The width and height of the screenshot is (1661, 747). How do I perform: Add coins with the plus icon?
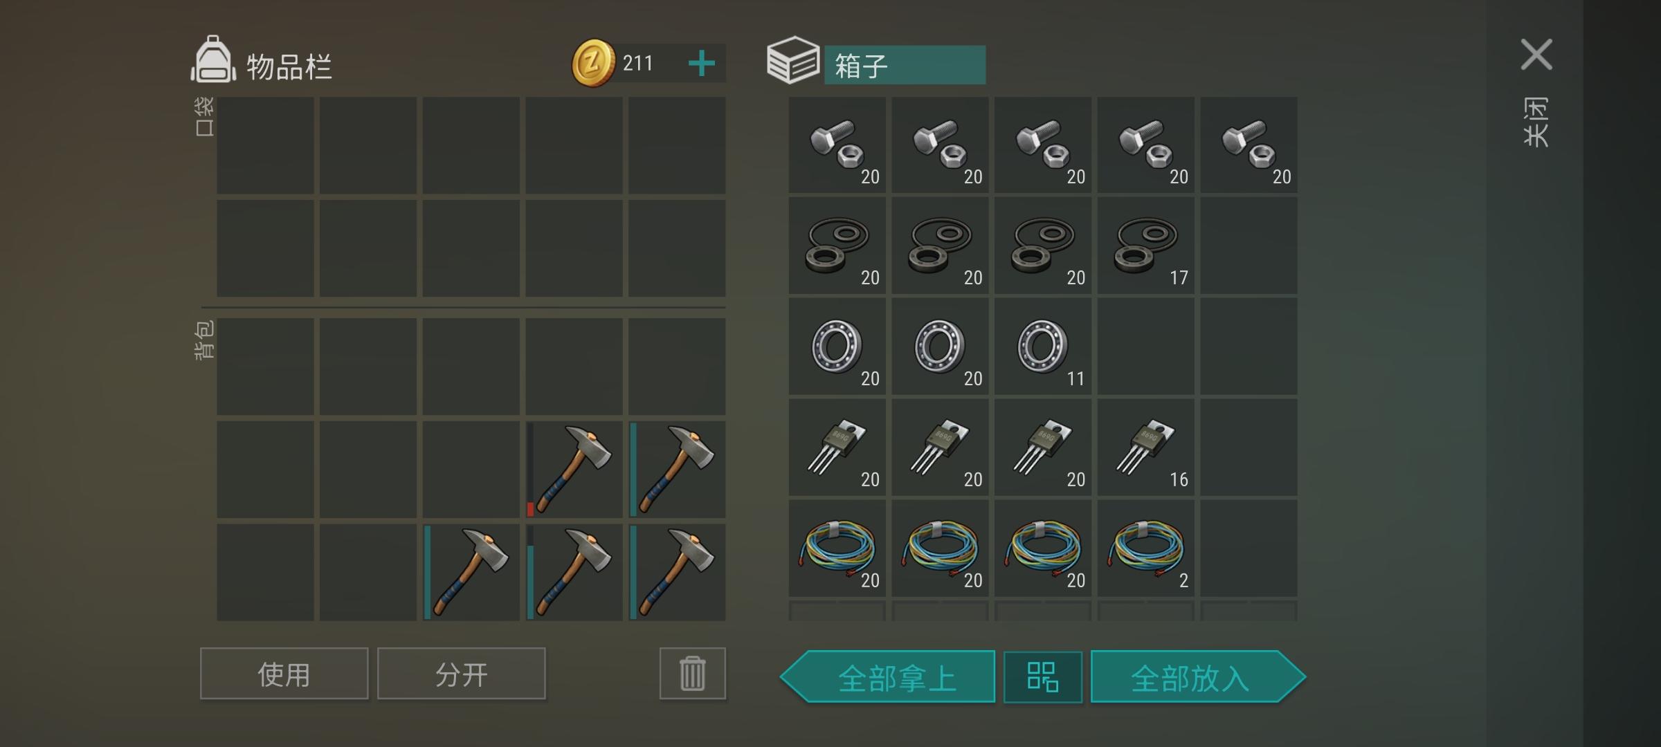tap(702, 64)
